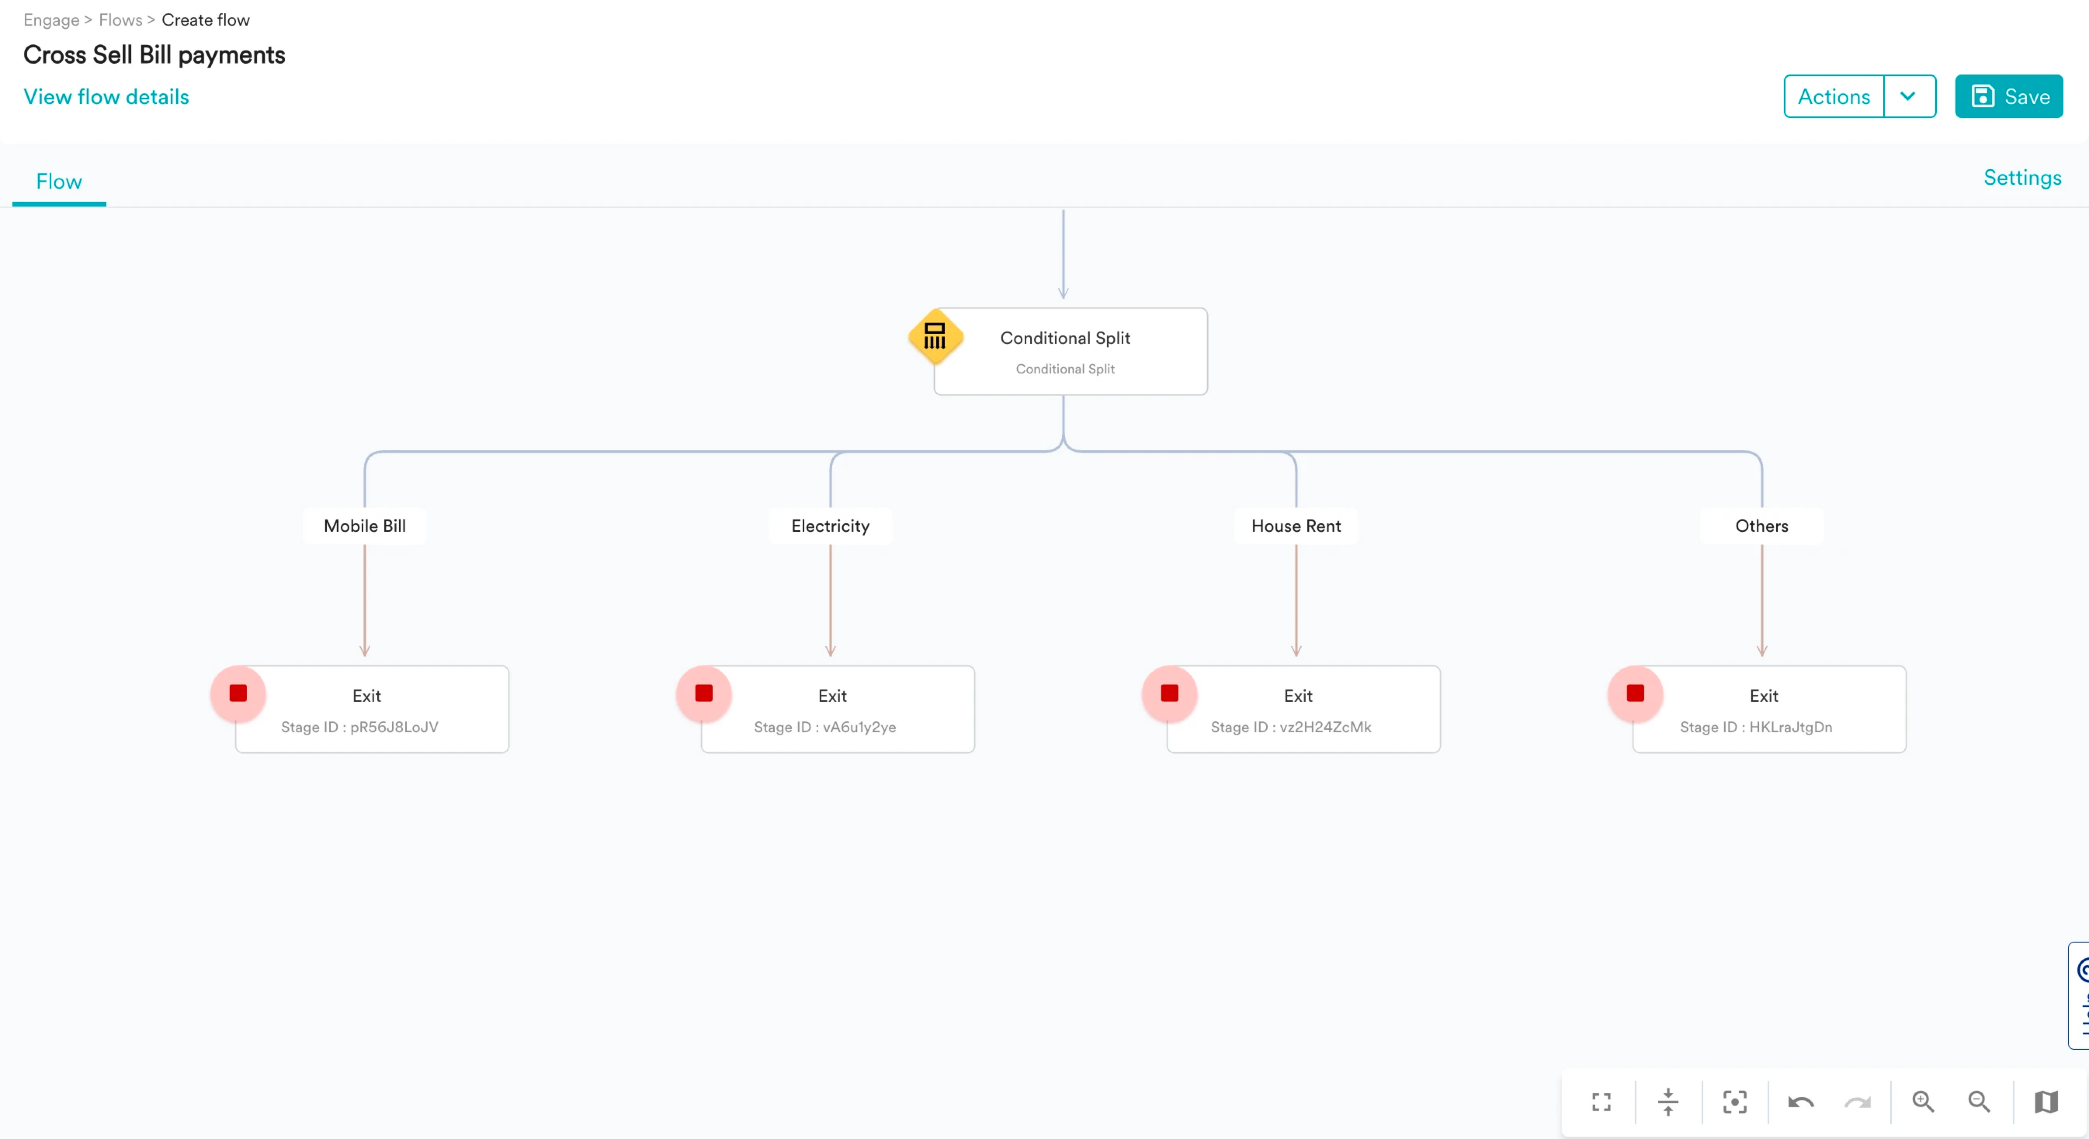Click the center focus icon
Image resolution: width=2089 pixels, height=1139 pixels.
point(1735,1102)
